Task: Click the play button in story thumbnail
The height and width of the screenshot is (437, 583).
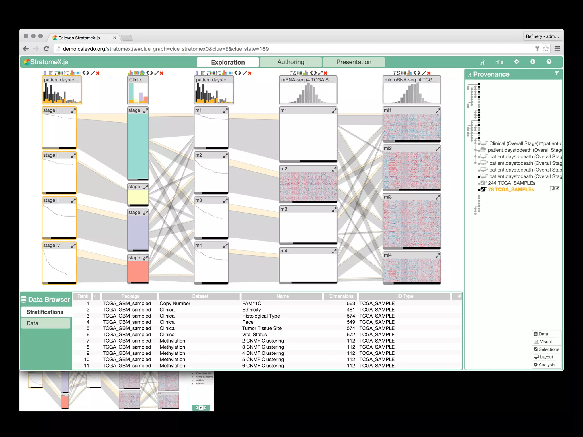Action: (201, 408)
